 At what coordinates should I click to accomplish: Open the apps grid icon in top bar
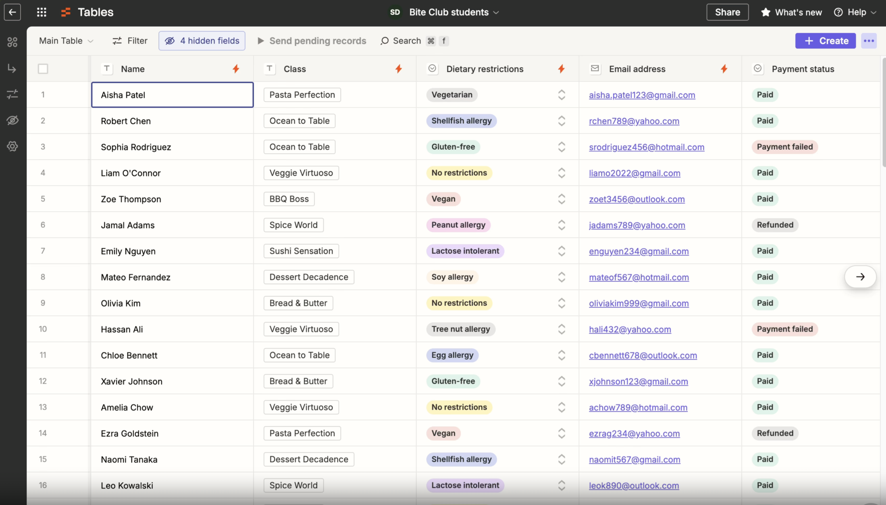coord(42,12)
